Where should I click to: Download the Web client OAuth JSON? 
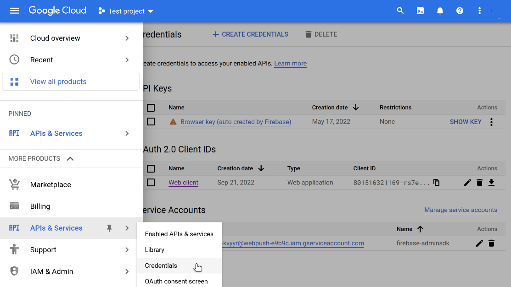[491, 183]
